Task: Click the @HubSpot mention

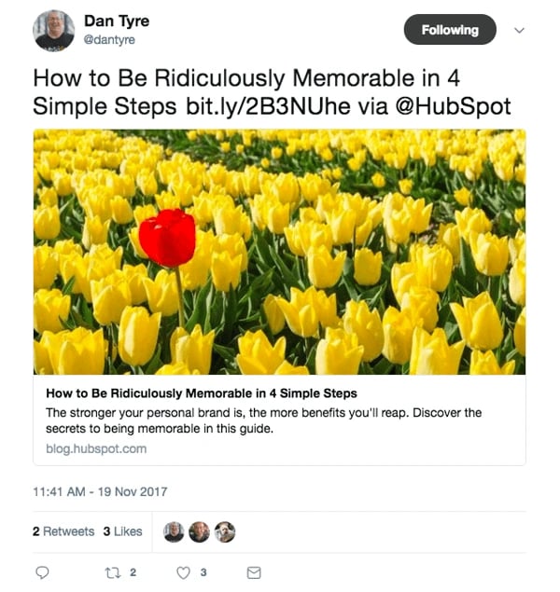Action: point(459,105)
